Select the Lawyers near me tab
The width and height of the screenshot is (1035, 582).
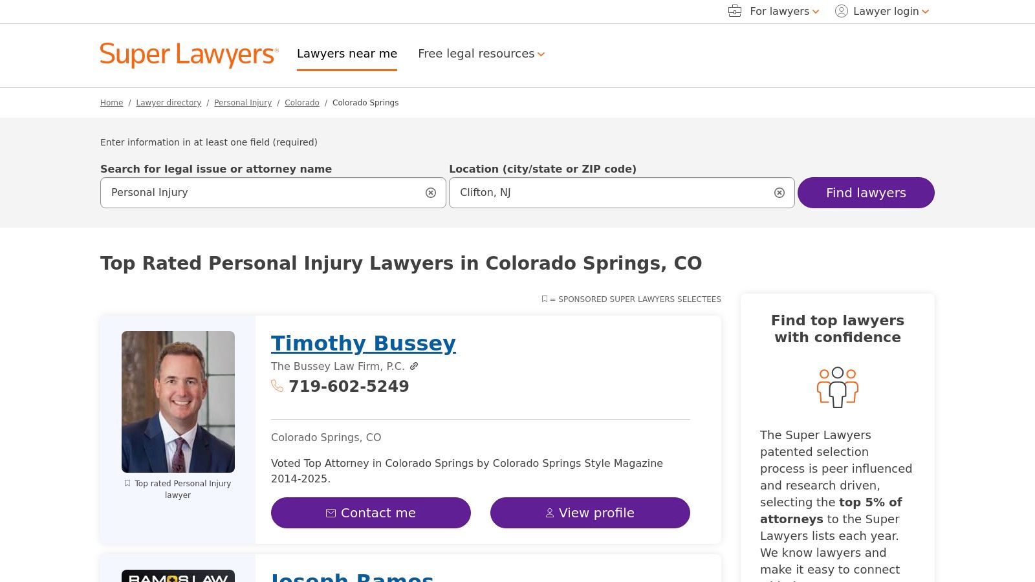(347, 54)
